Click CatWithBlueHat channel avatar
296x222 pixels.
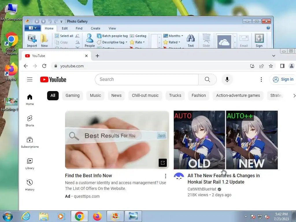179,176
